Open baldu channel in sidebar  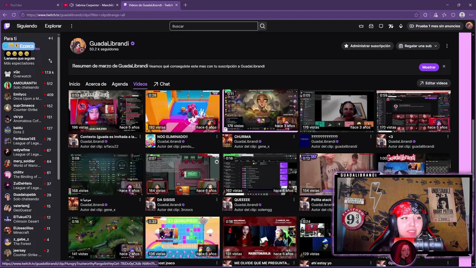29,130
